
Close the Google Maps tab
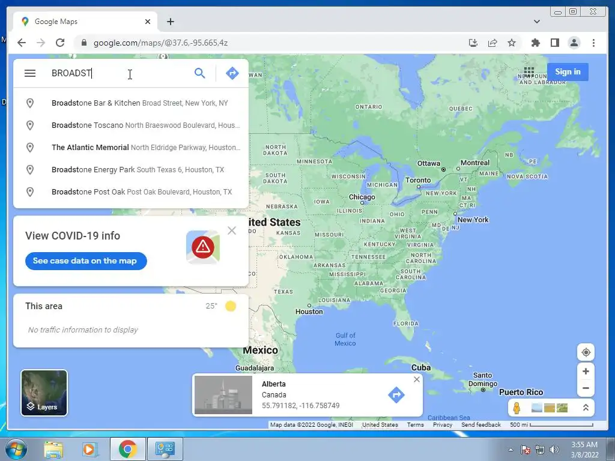tap(148, 22)
